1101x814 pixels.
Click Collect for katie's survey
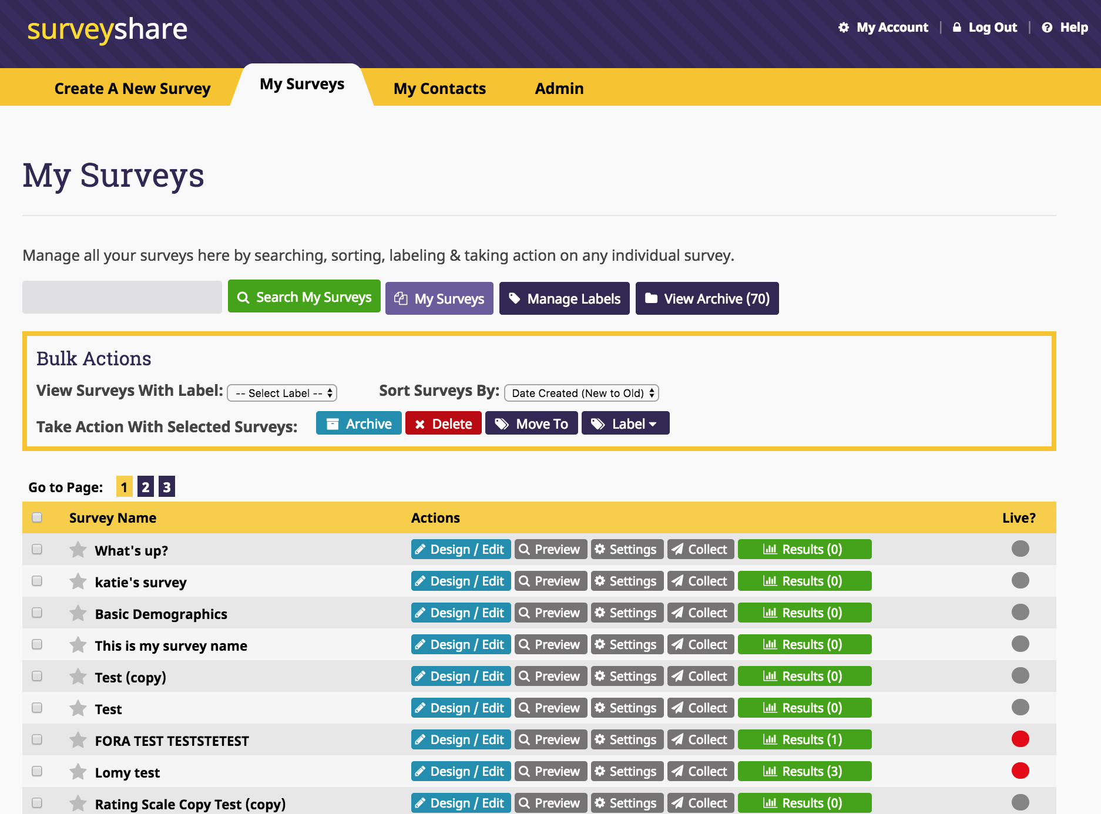(700, 581)
